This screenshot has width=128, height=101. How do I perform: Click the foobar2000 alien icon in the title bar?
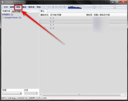[3, 2]
